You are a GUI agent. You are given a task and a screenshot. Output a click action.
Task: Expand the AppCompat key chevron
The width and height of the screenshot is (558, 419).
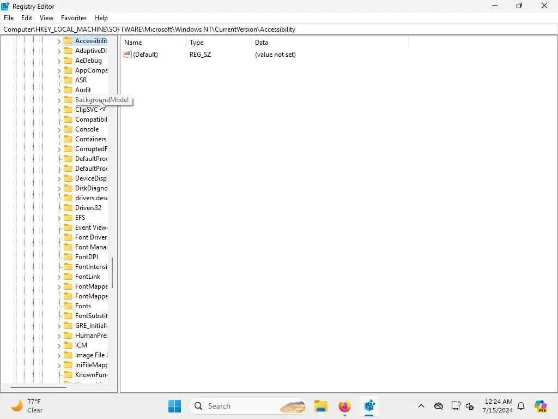[x=59, y=71]
